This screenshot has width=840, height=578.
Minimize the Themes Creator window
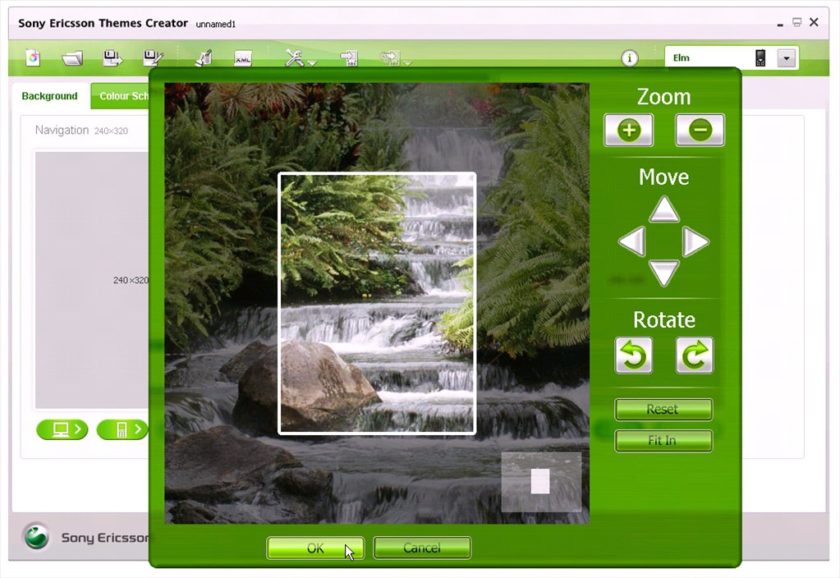point(780,24)
